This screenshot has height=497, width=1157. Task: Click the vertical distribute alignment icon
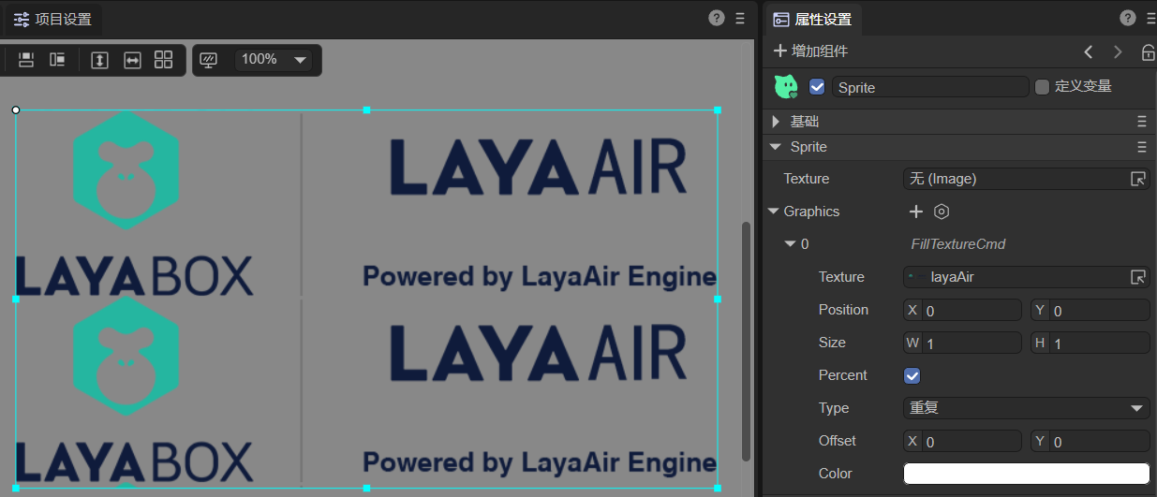pos(26,60)
